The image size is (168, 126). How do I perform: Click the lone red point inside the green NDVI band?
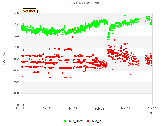(72, 29)
